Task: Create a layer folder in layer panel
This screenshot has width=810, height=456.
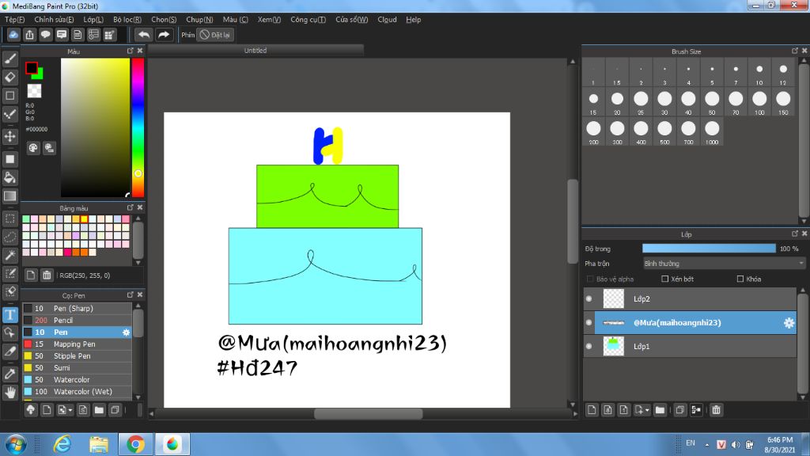Action: 660,410
